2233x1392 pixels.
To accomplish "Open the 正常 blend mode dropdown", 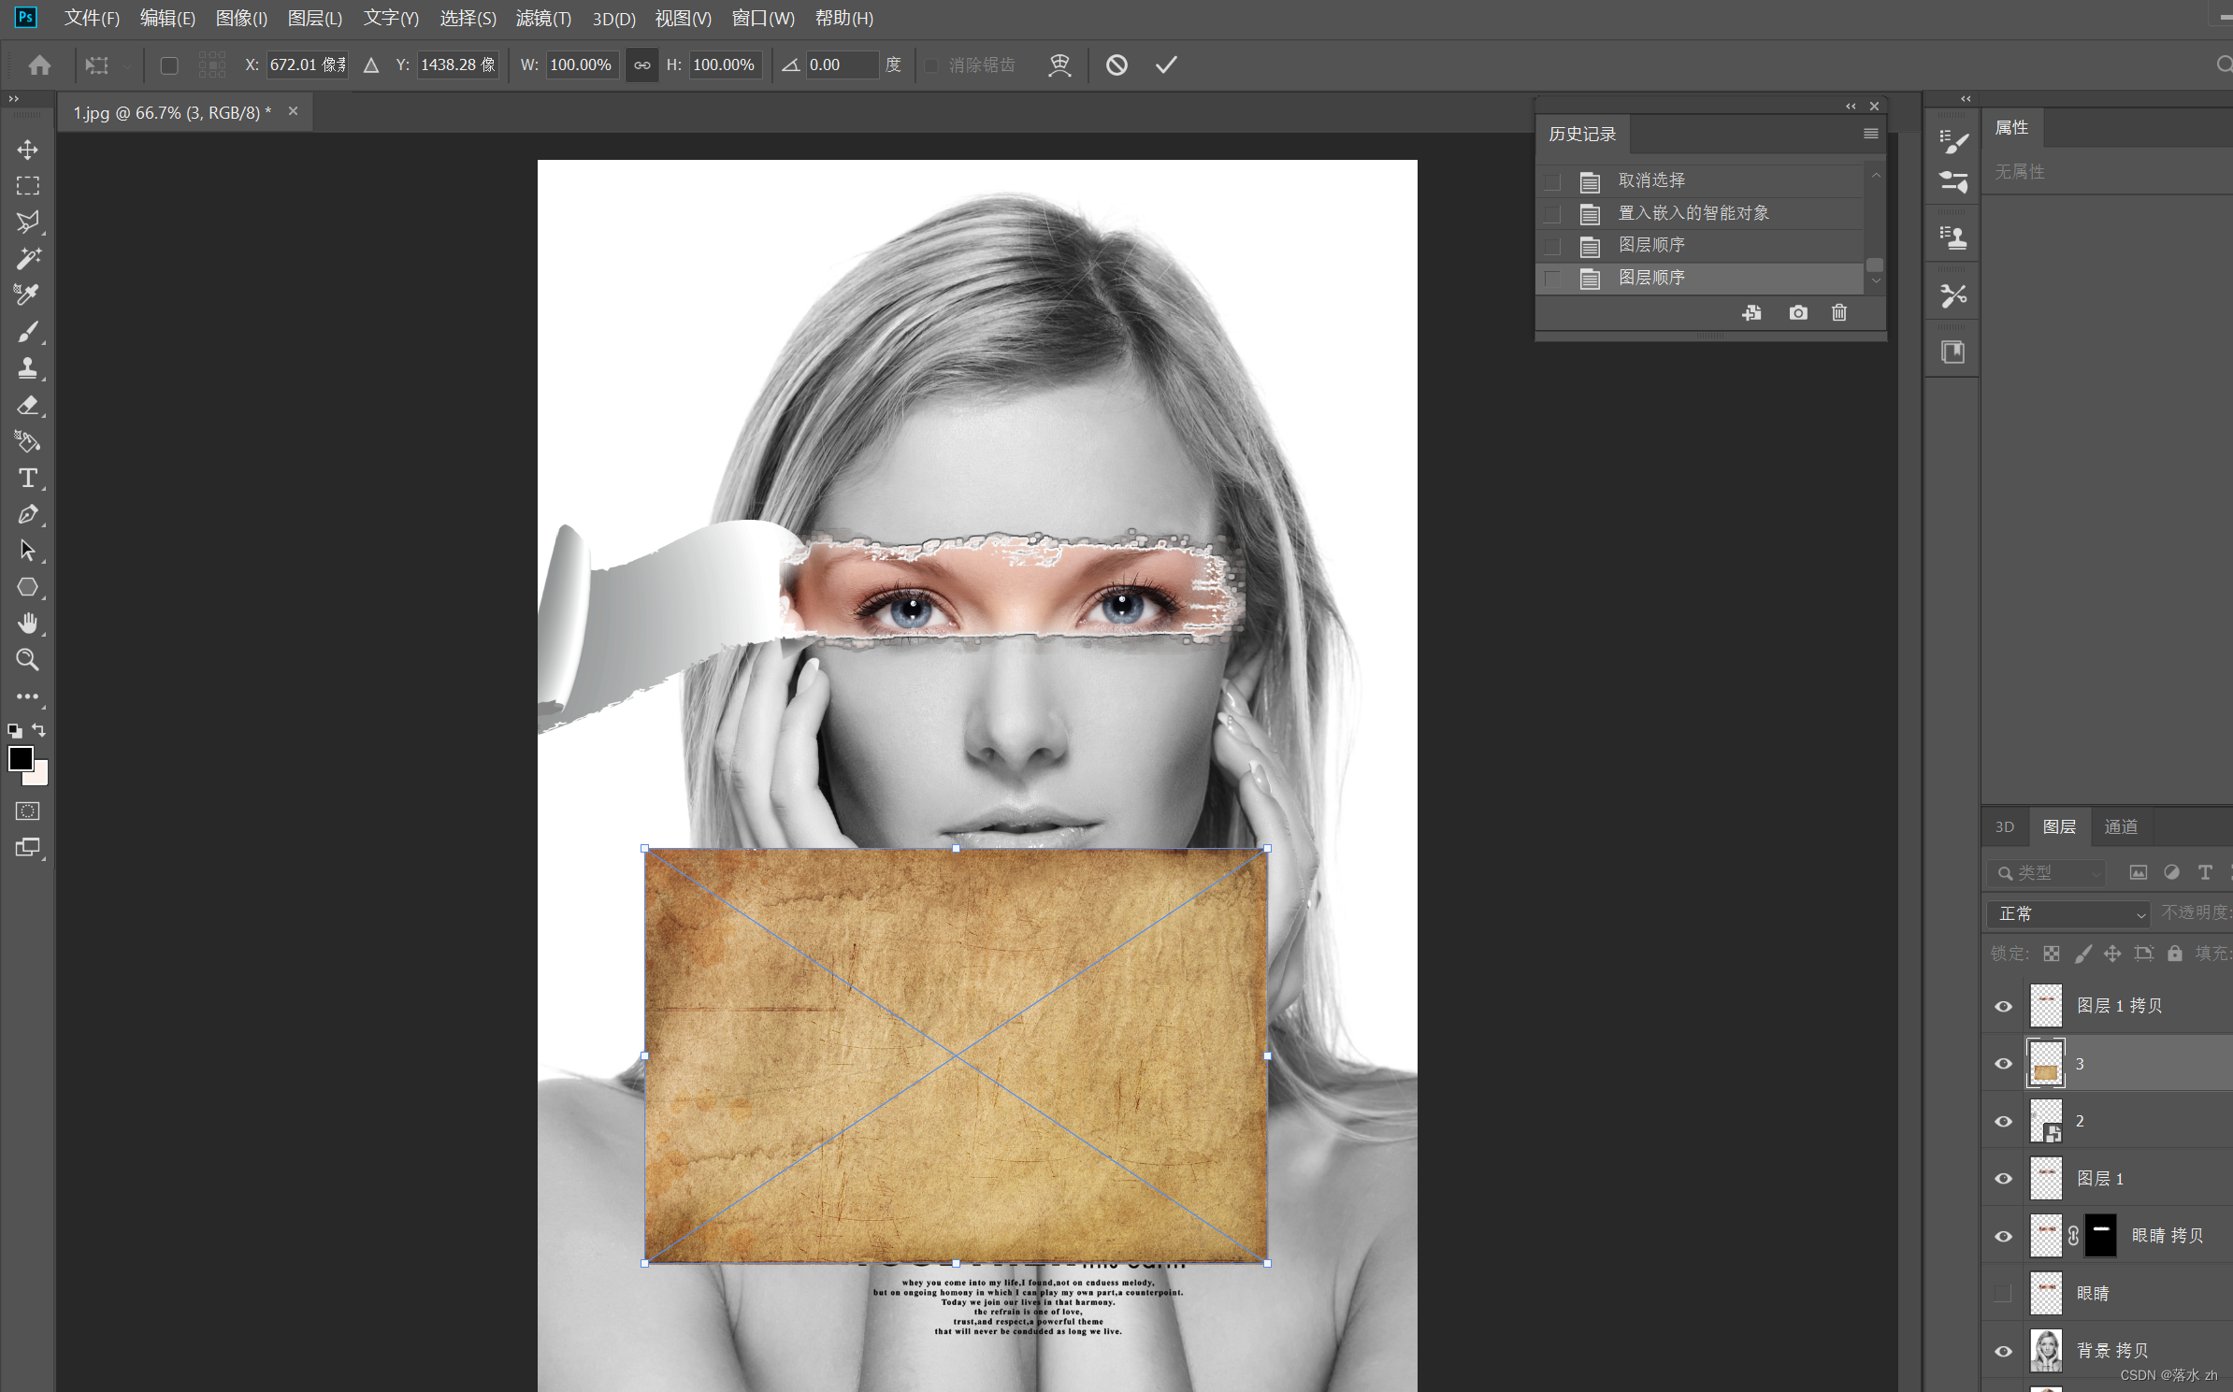I will 2070,914.
